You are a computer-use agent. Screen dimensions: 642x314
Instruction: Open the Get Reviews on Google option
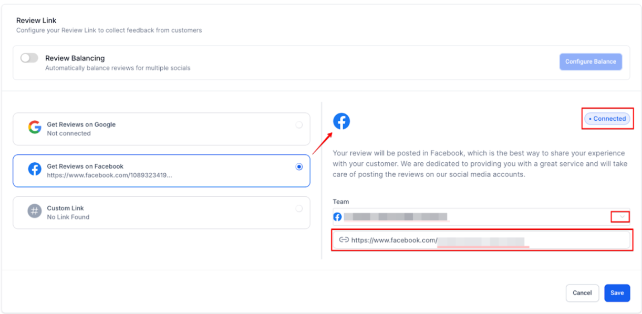(x=161, y=129)
